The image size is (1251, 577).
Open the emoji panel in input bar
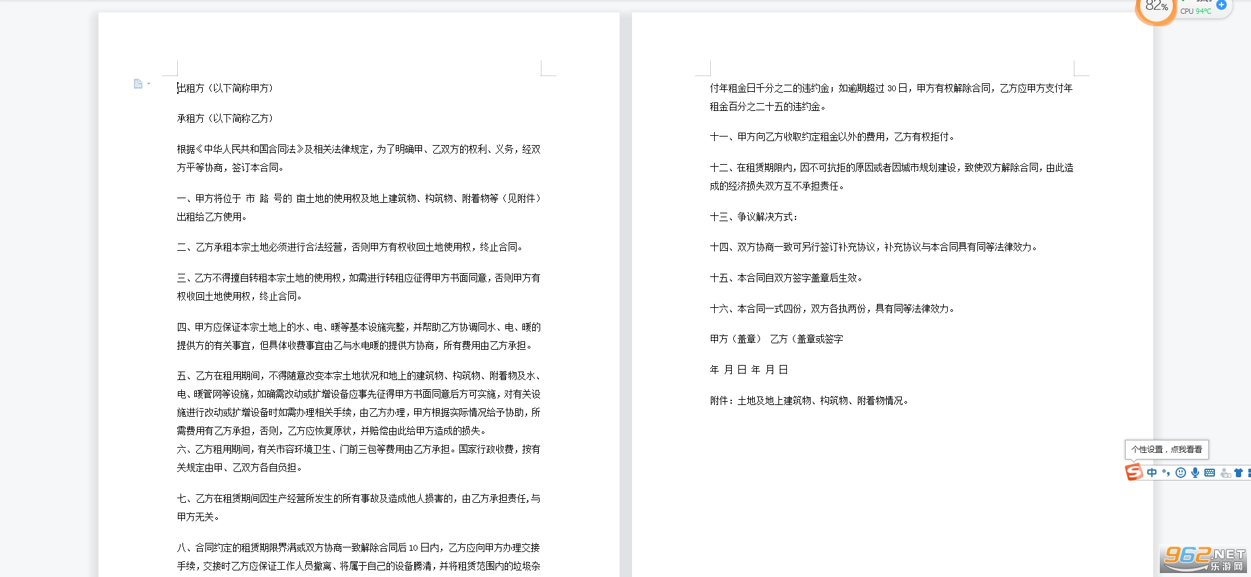click(1181, 473)
